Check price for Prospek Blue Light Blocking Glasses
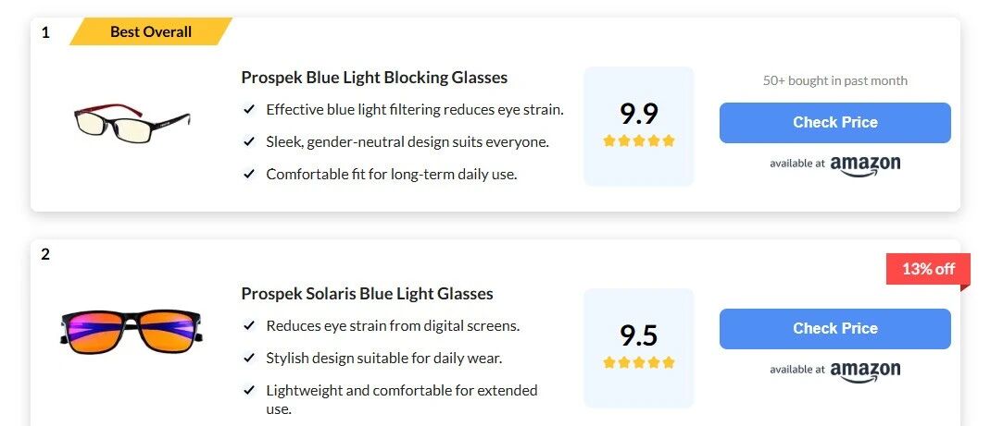 [x=834, y=123]
